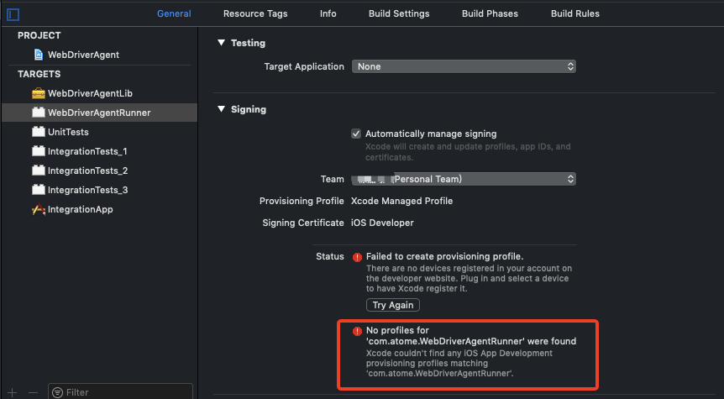
Task: Click the Failed to create provisioning profile message
Action: tap(444, 257)
